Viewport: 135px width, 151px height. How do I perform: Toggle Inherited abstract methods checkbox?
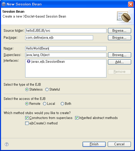pos(77,118)
